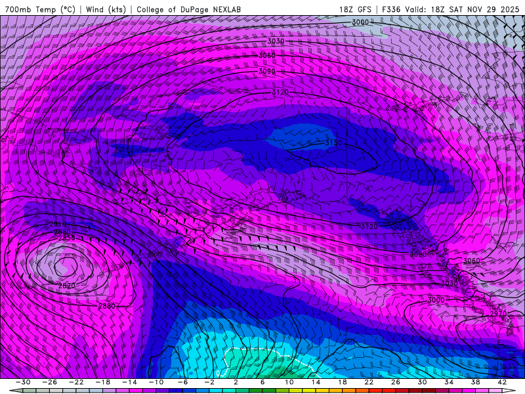Viewport: 525px width, 394px height.
Task: Click the -6 colorbar label
Action: pos(182,382)
